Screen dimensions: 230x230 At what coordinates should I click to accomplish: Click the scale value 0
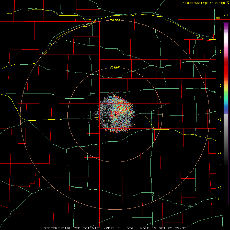[221, 108]
